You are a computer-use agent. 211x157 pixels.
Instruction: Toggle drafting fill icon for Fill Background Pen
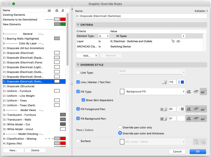click(203, 119)
